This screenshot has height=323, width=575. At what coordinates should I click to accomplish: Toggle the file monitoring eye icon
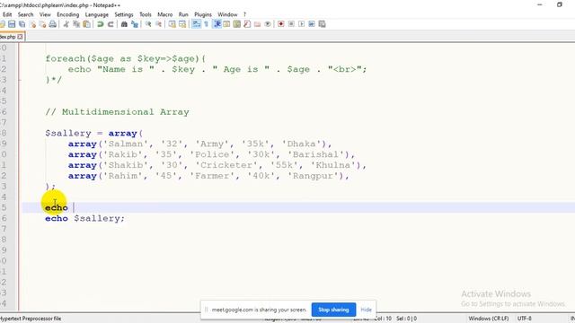[x=268, y=24]
